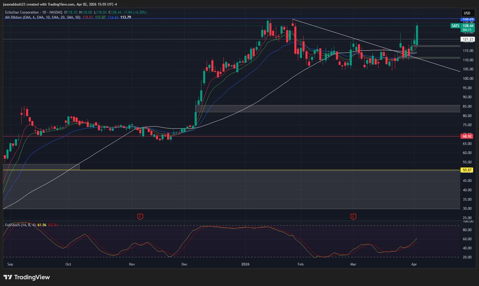
Task: Click the first red E earnings marker
Action: click(140, 216)
